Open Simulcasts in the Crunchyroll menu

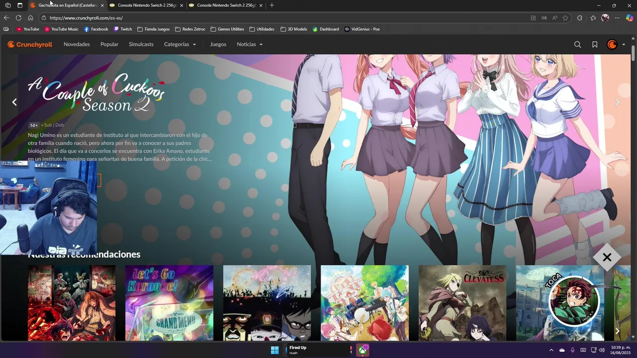pyautogui.click(x=141, y=44)
